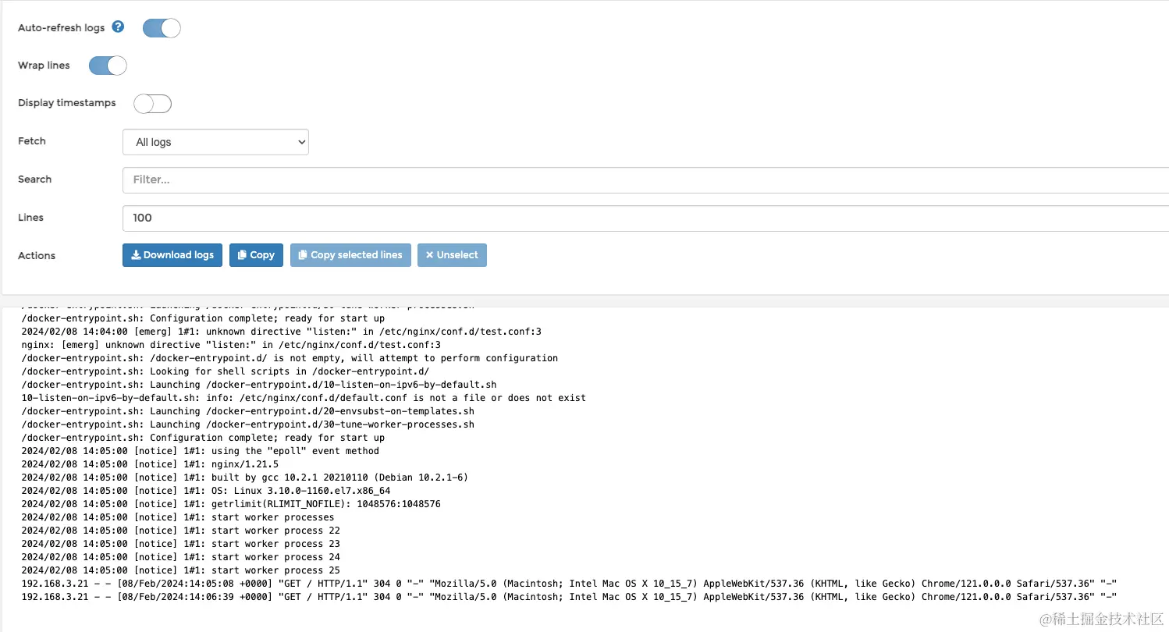Select log line 'Launching /docker-entrypoint.d/10-listen-on-ipv6-by-default.sh'
The width and height of the screenshot is (1169, 632).
(259, 385)
